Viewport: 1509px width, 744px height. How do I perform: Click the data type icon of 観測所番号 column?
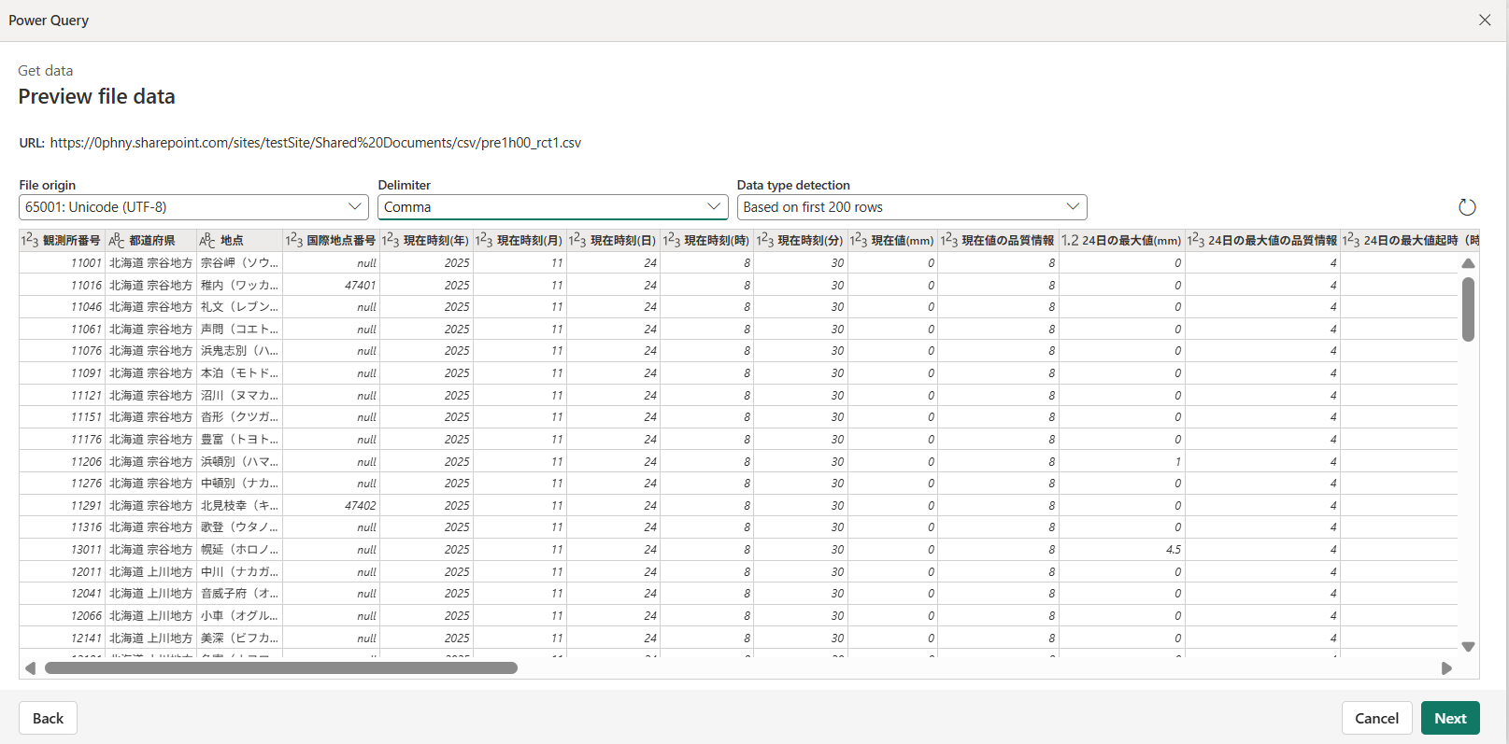pos(30,241)
